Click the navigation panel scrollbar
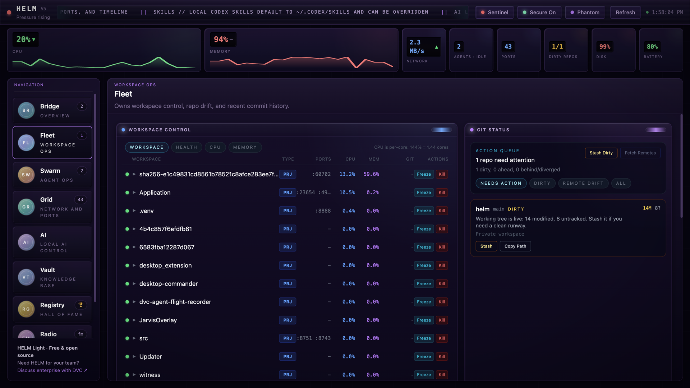690x388 pixels. pyautogui.click(x=95, y=198)
